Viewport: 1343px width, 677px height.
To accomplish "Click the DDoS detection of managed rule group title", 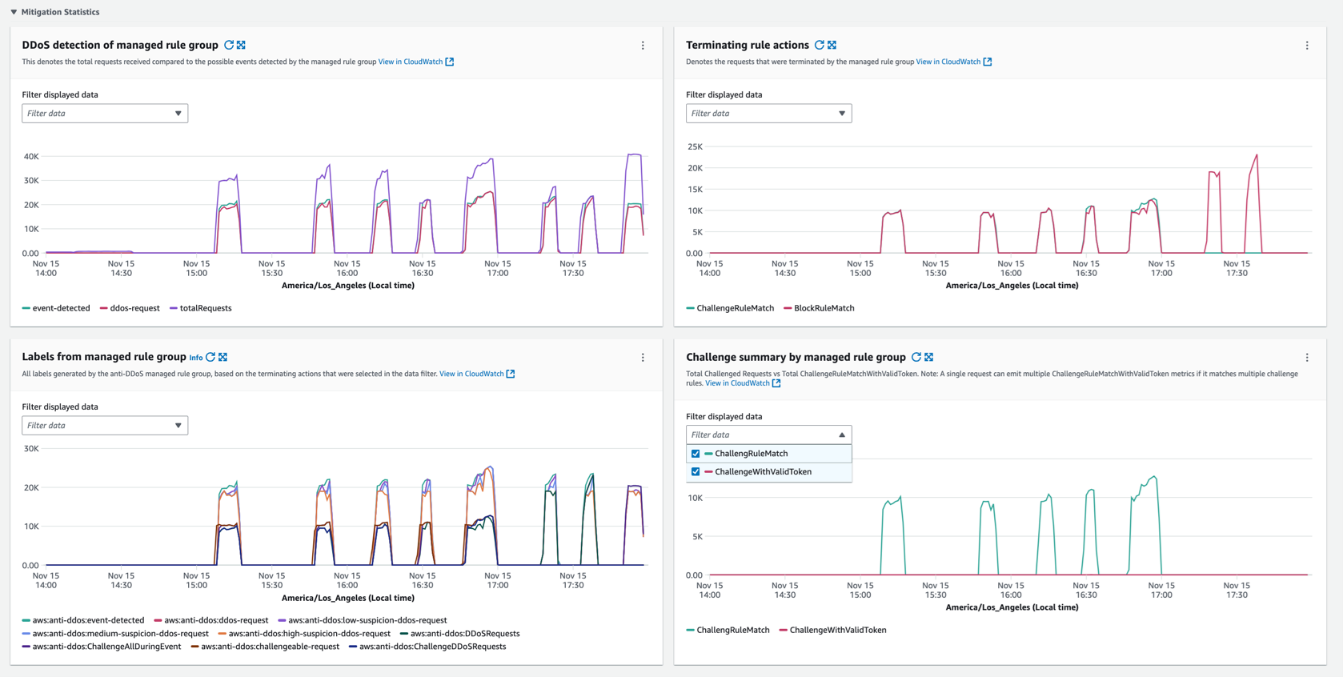I will [120, 45].
